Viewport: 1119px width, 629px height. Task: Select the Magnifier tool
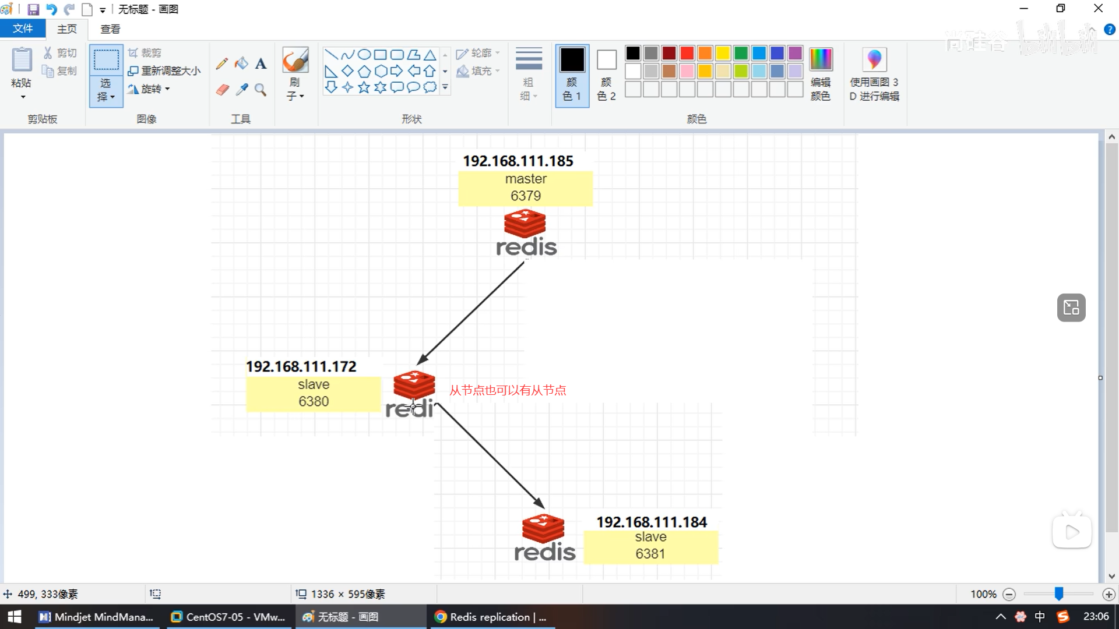click(261, 89)
